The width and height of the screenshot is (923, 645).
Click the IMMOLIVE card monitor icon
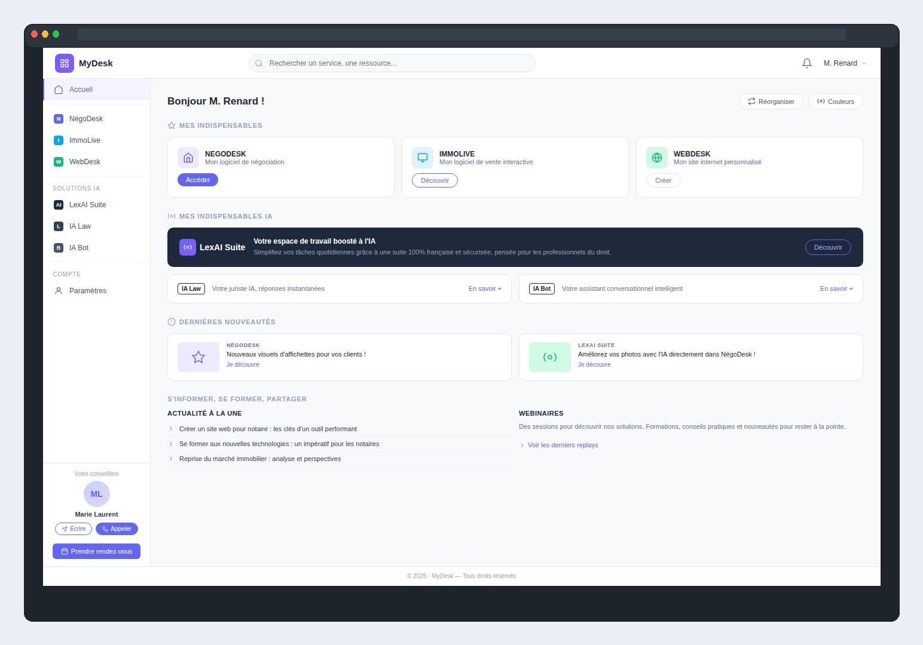point(423,158)
